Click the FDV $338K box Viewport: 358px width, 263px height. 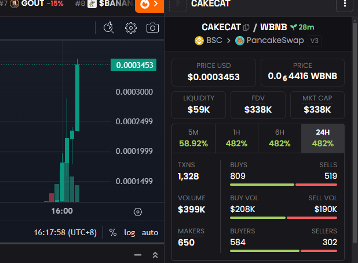tap(258, 105)
